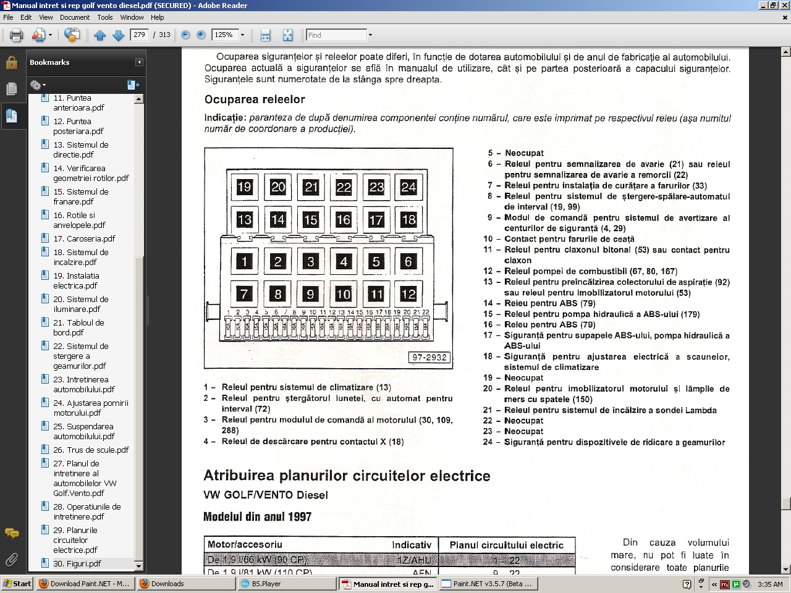This screenshot has height=593, width=791.
Task: Open the zoom percentage dropdown arrow
Action: coord(242,35)
